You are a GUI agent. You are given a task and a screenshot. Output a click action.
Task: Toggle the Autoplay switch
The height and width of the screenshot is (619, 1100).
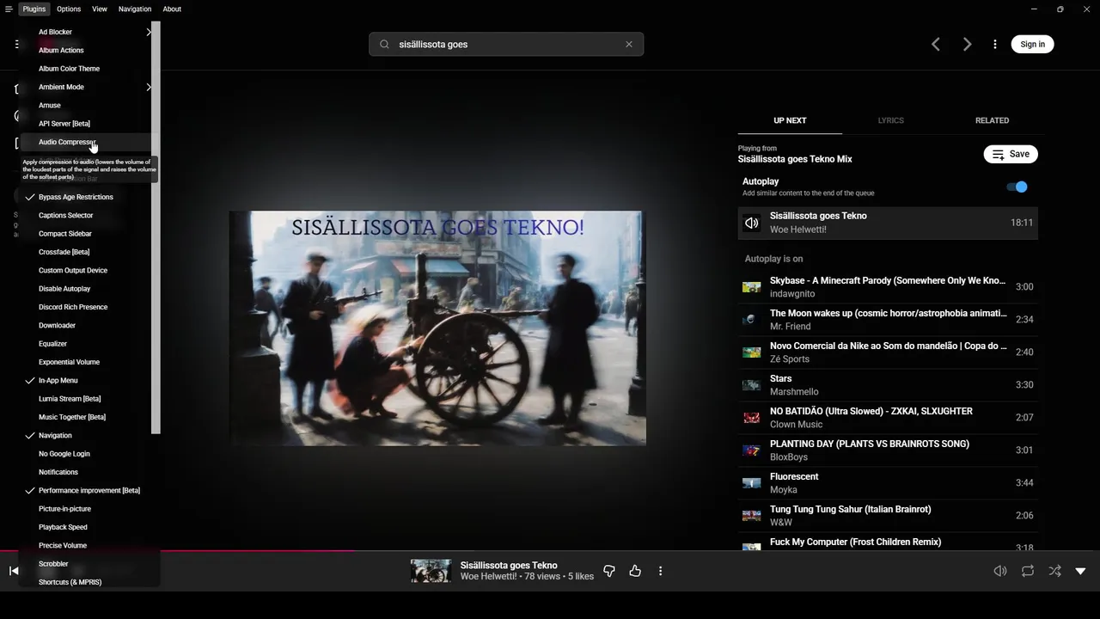(1017, 187)
